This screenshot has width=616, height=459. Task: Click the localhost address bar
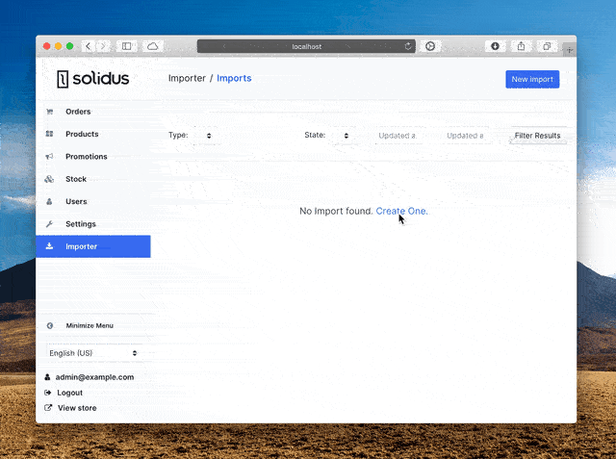point(306,46)
